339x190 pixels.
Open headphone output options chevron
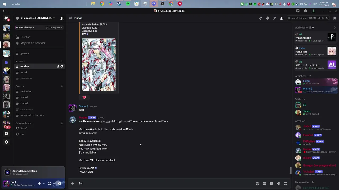pyautogui.click(x=54, y=183)
